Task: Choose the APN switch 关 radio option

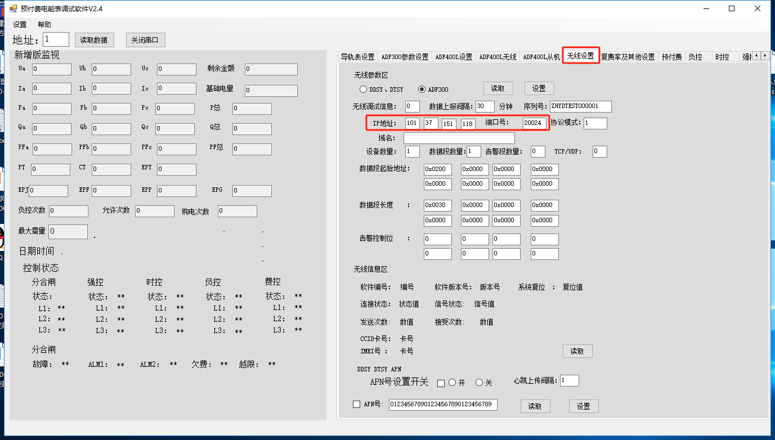Action: click(480, 383)
